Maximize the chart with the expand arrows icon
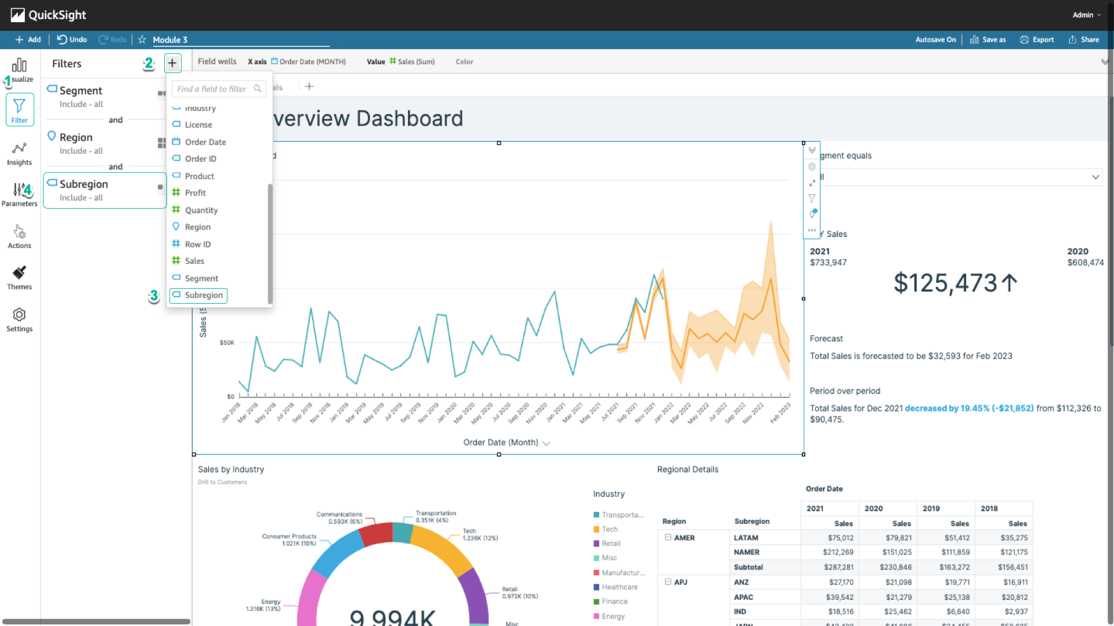The width and height of the screenshot is (1114, 626). click(x=812, y=183)
